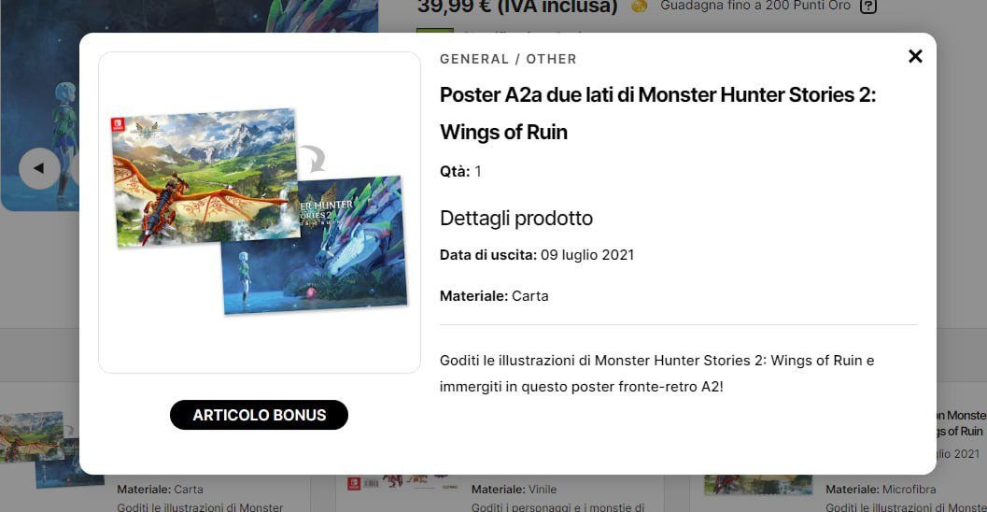This screenshot has width=987, height=512.
Task: Click the curved flip arrow on the poster image
Action: (313, 158)
